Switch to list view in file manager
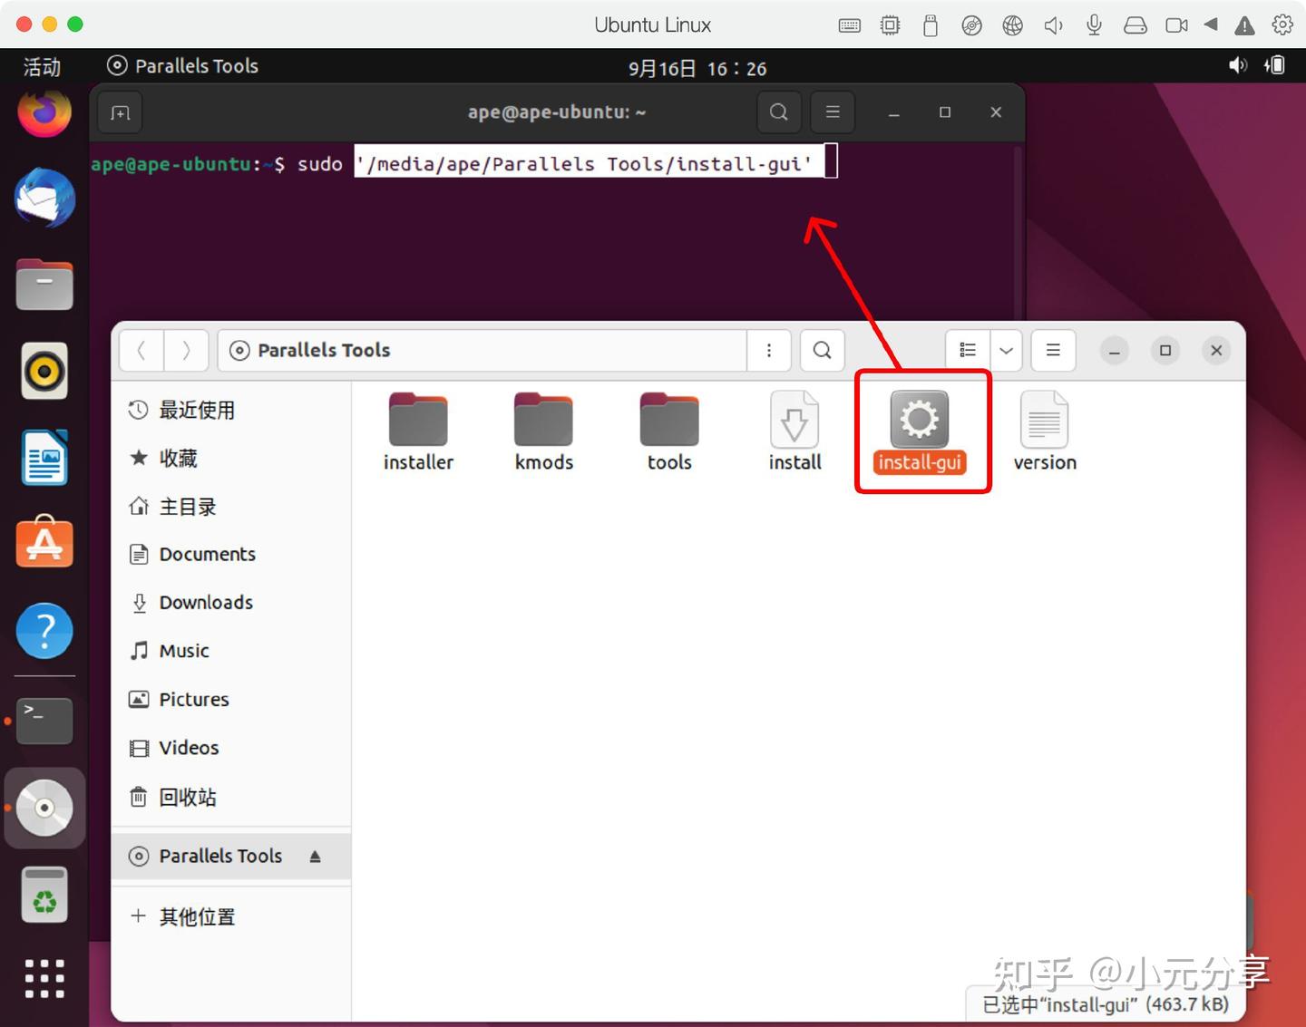Image resolution: width=1306 pixels, height=1027 pixels. [966, 350]
